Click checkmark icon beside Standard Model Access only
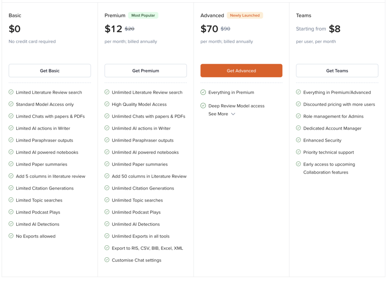This screenshot has width=390, height=282. click(x=11, y=104)
